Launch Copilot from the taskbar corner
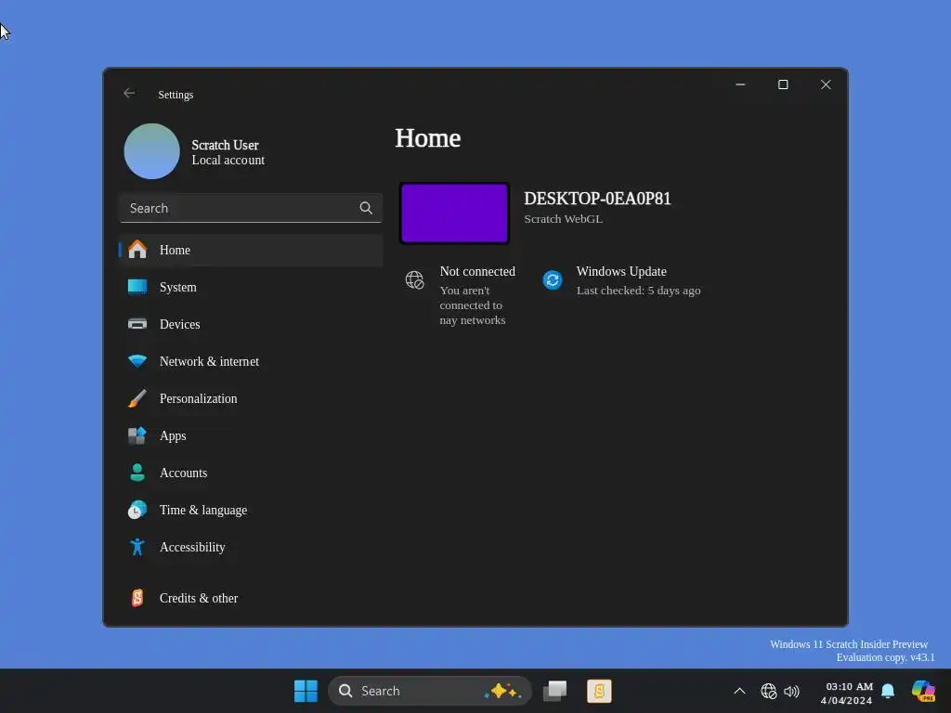This screenshot has width=951, height=713. point(924,691)
